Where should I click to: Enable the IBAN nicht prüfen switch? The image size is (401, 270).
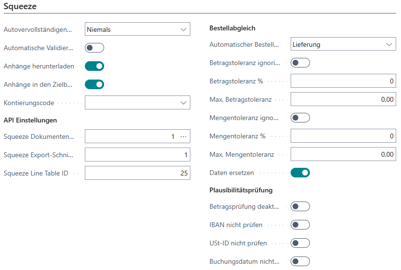coord(300,225)
